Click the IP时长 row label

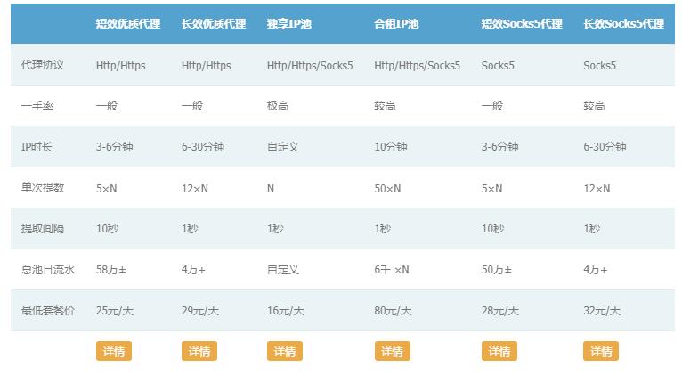tap(37, 147)
